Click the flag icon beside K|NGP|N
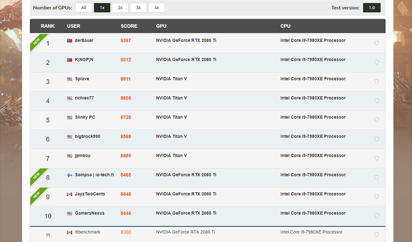The image size is (412, 242). point(69,60)
